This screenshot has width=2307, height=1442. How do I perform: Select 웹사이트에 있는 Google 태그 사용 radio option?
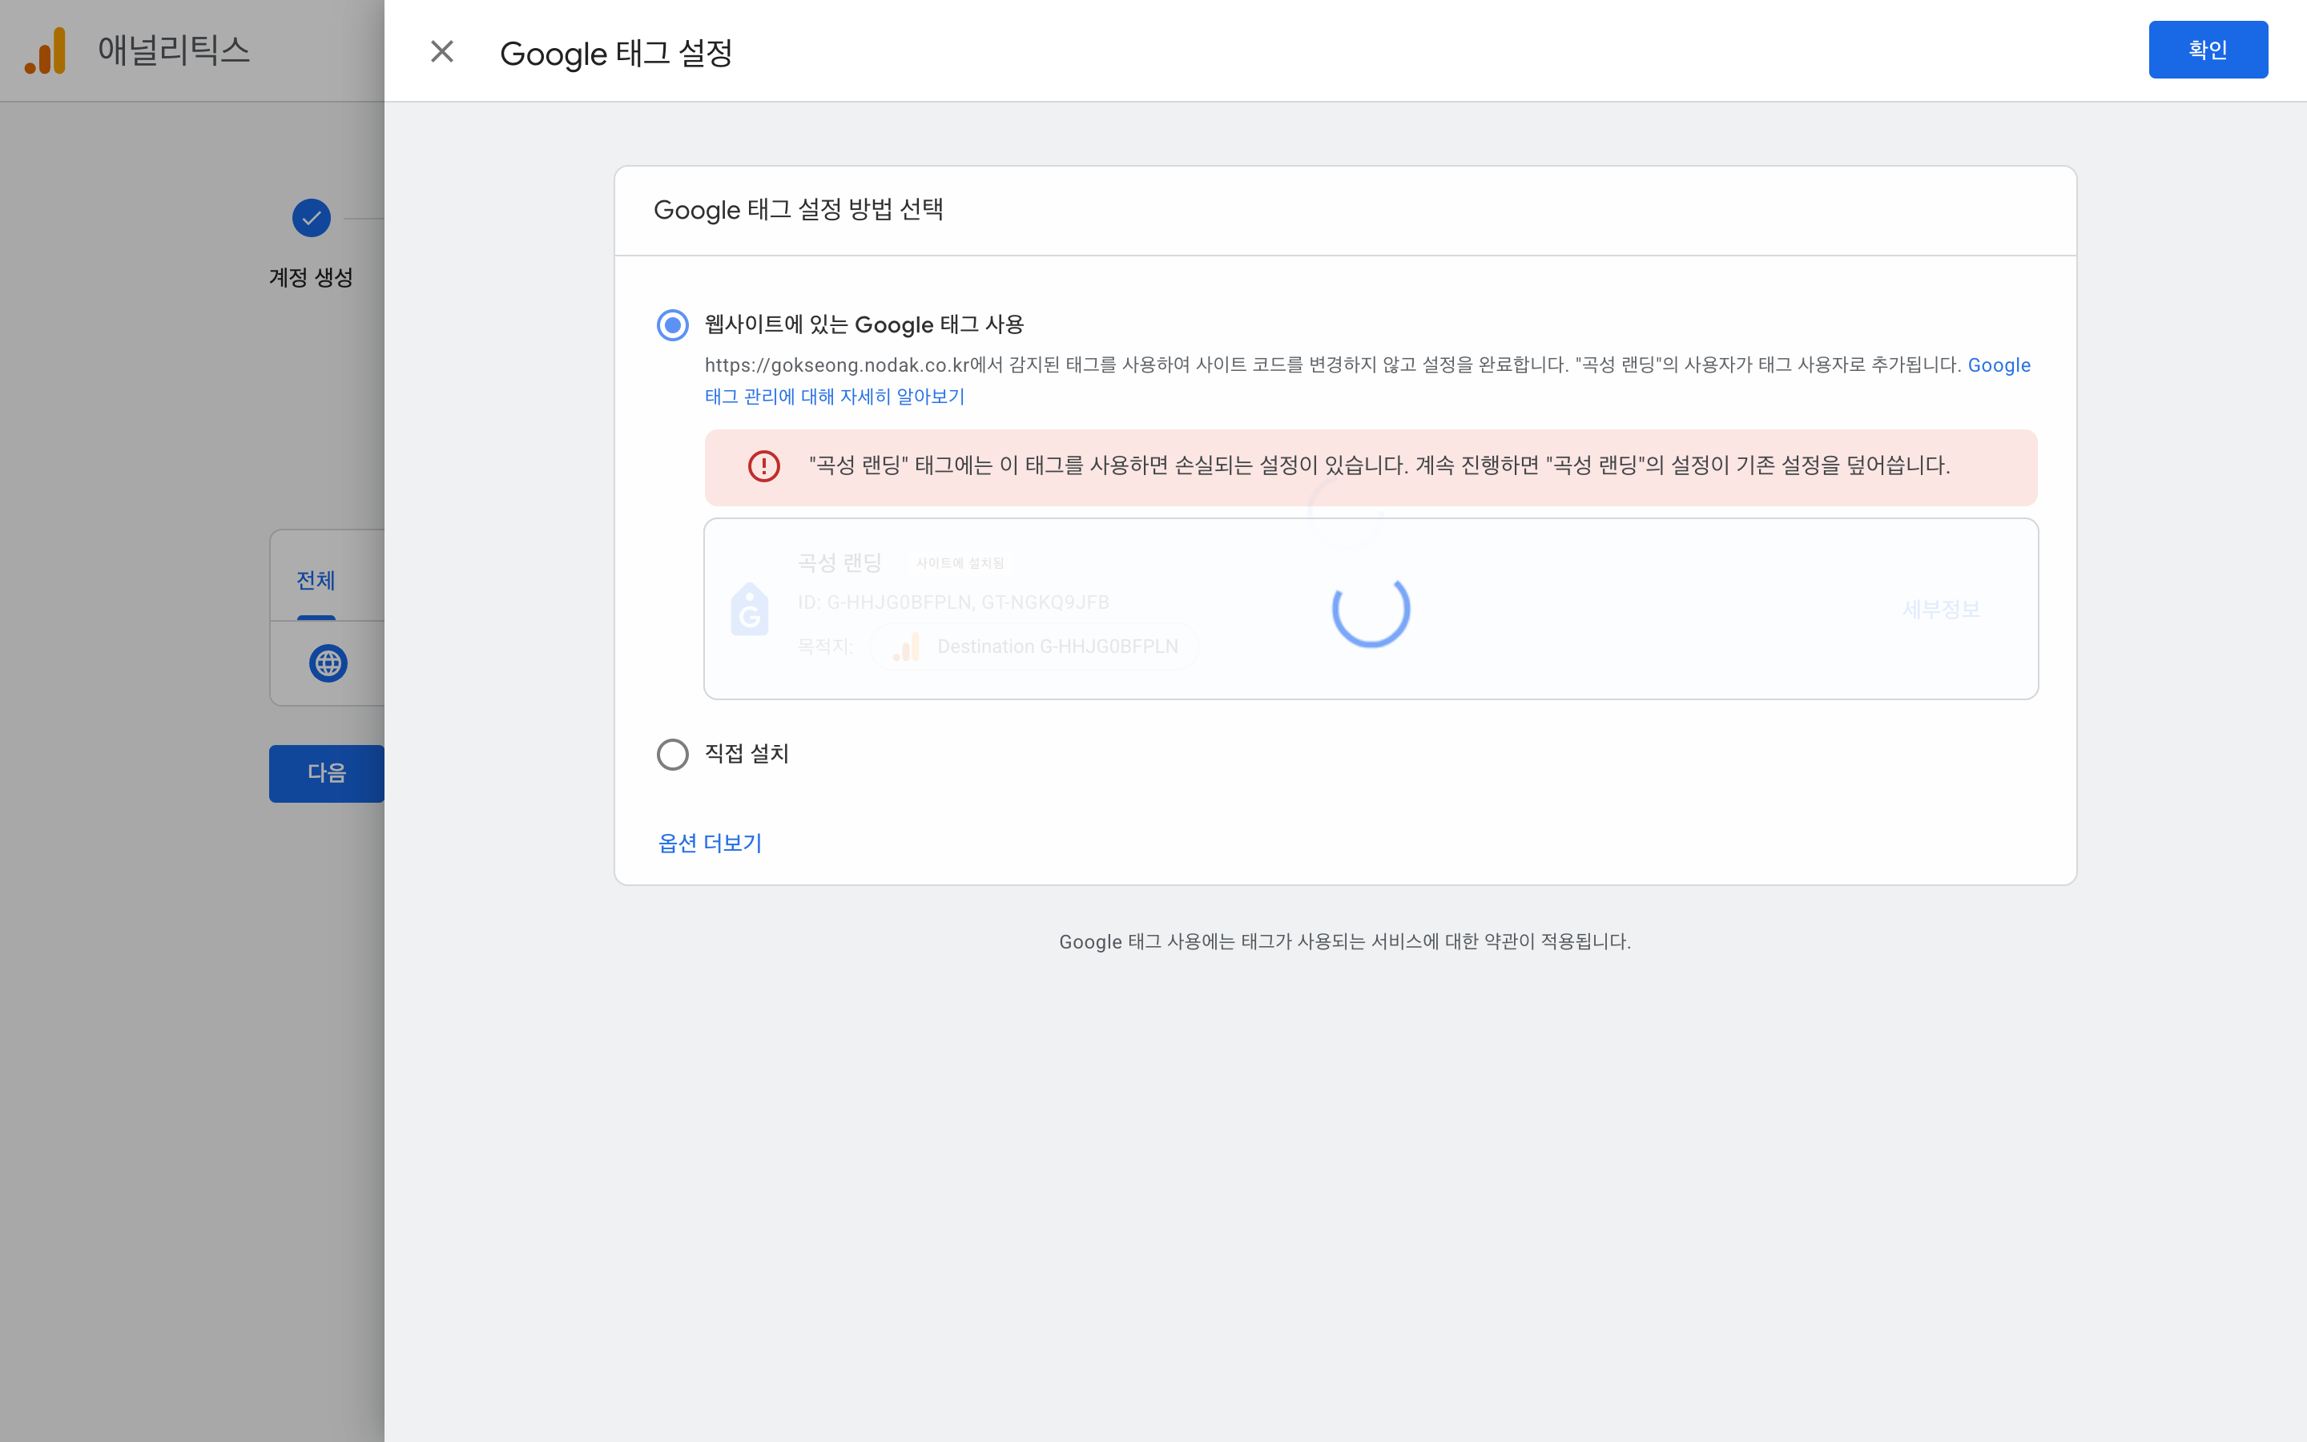pos(672,325)
